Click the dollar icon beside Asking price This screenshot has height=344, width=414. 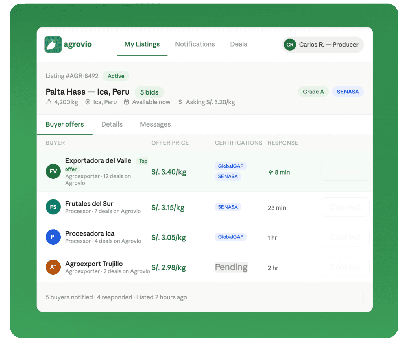click(180, 102)
